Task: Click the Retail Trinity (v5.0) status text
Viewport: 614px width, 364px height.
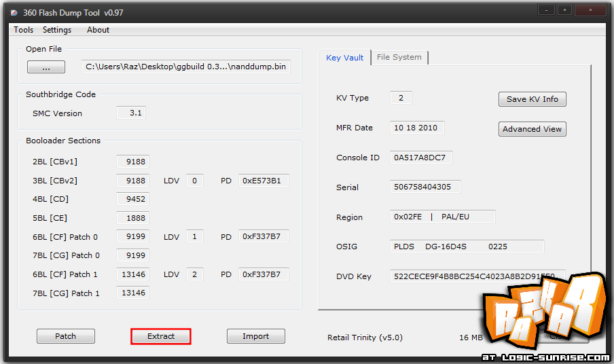Action: coord(365,338)
